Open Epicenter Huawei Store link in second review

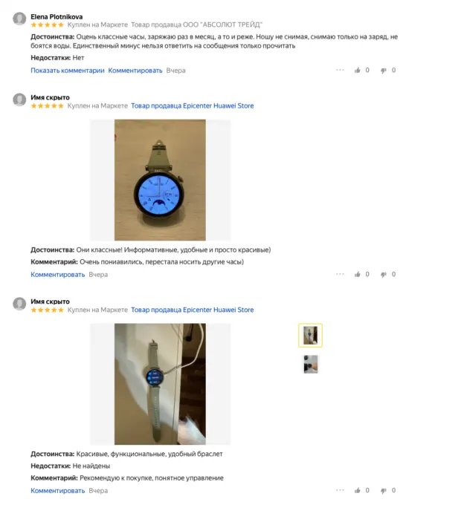pyautogui.click(x=192, y=105)
